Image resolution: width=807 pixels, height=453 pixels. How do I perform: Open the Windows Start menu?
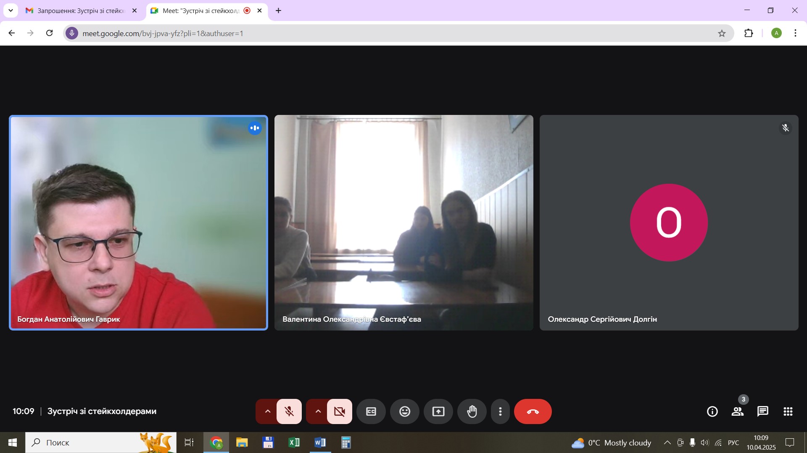click(13, 443)
